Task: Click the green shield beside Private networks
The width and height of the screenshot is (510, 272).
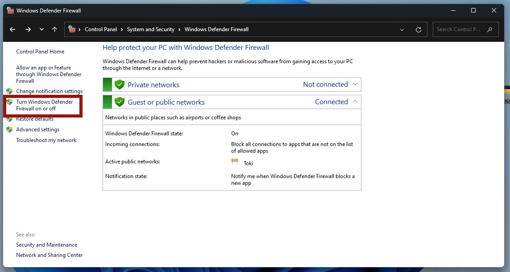Action: (x=119, y=84)
